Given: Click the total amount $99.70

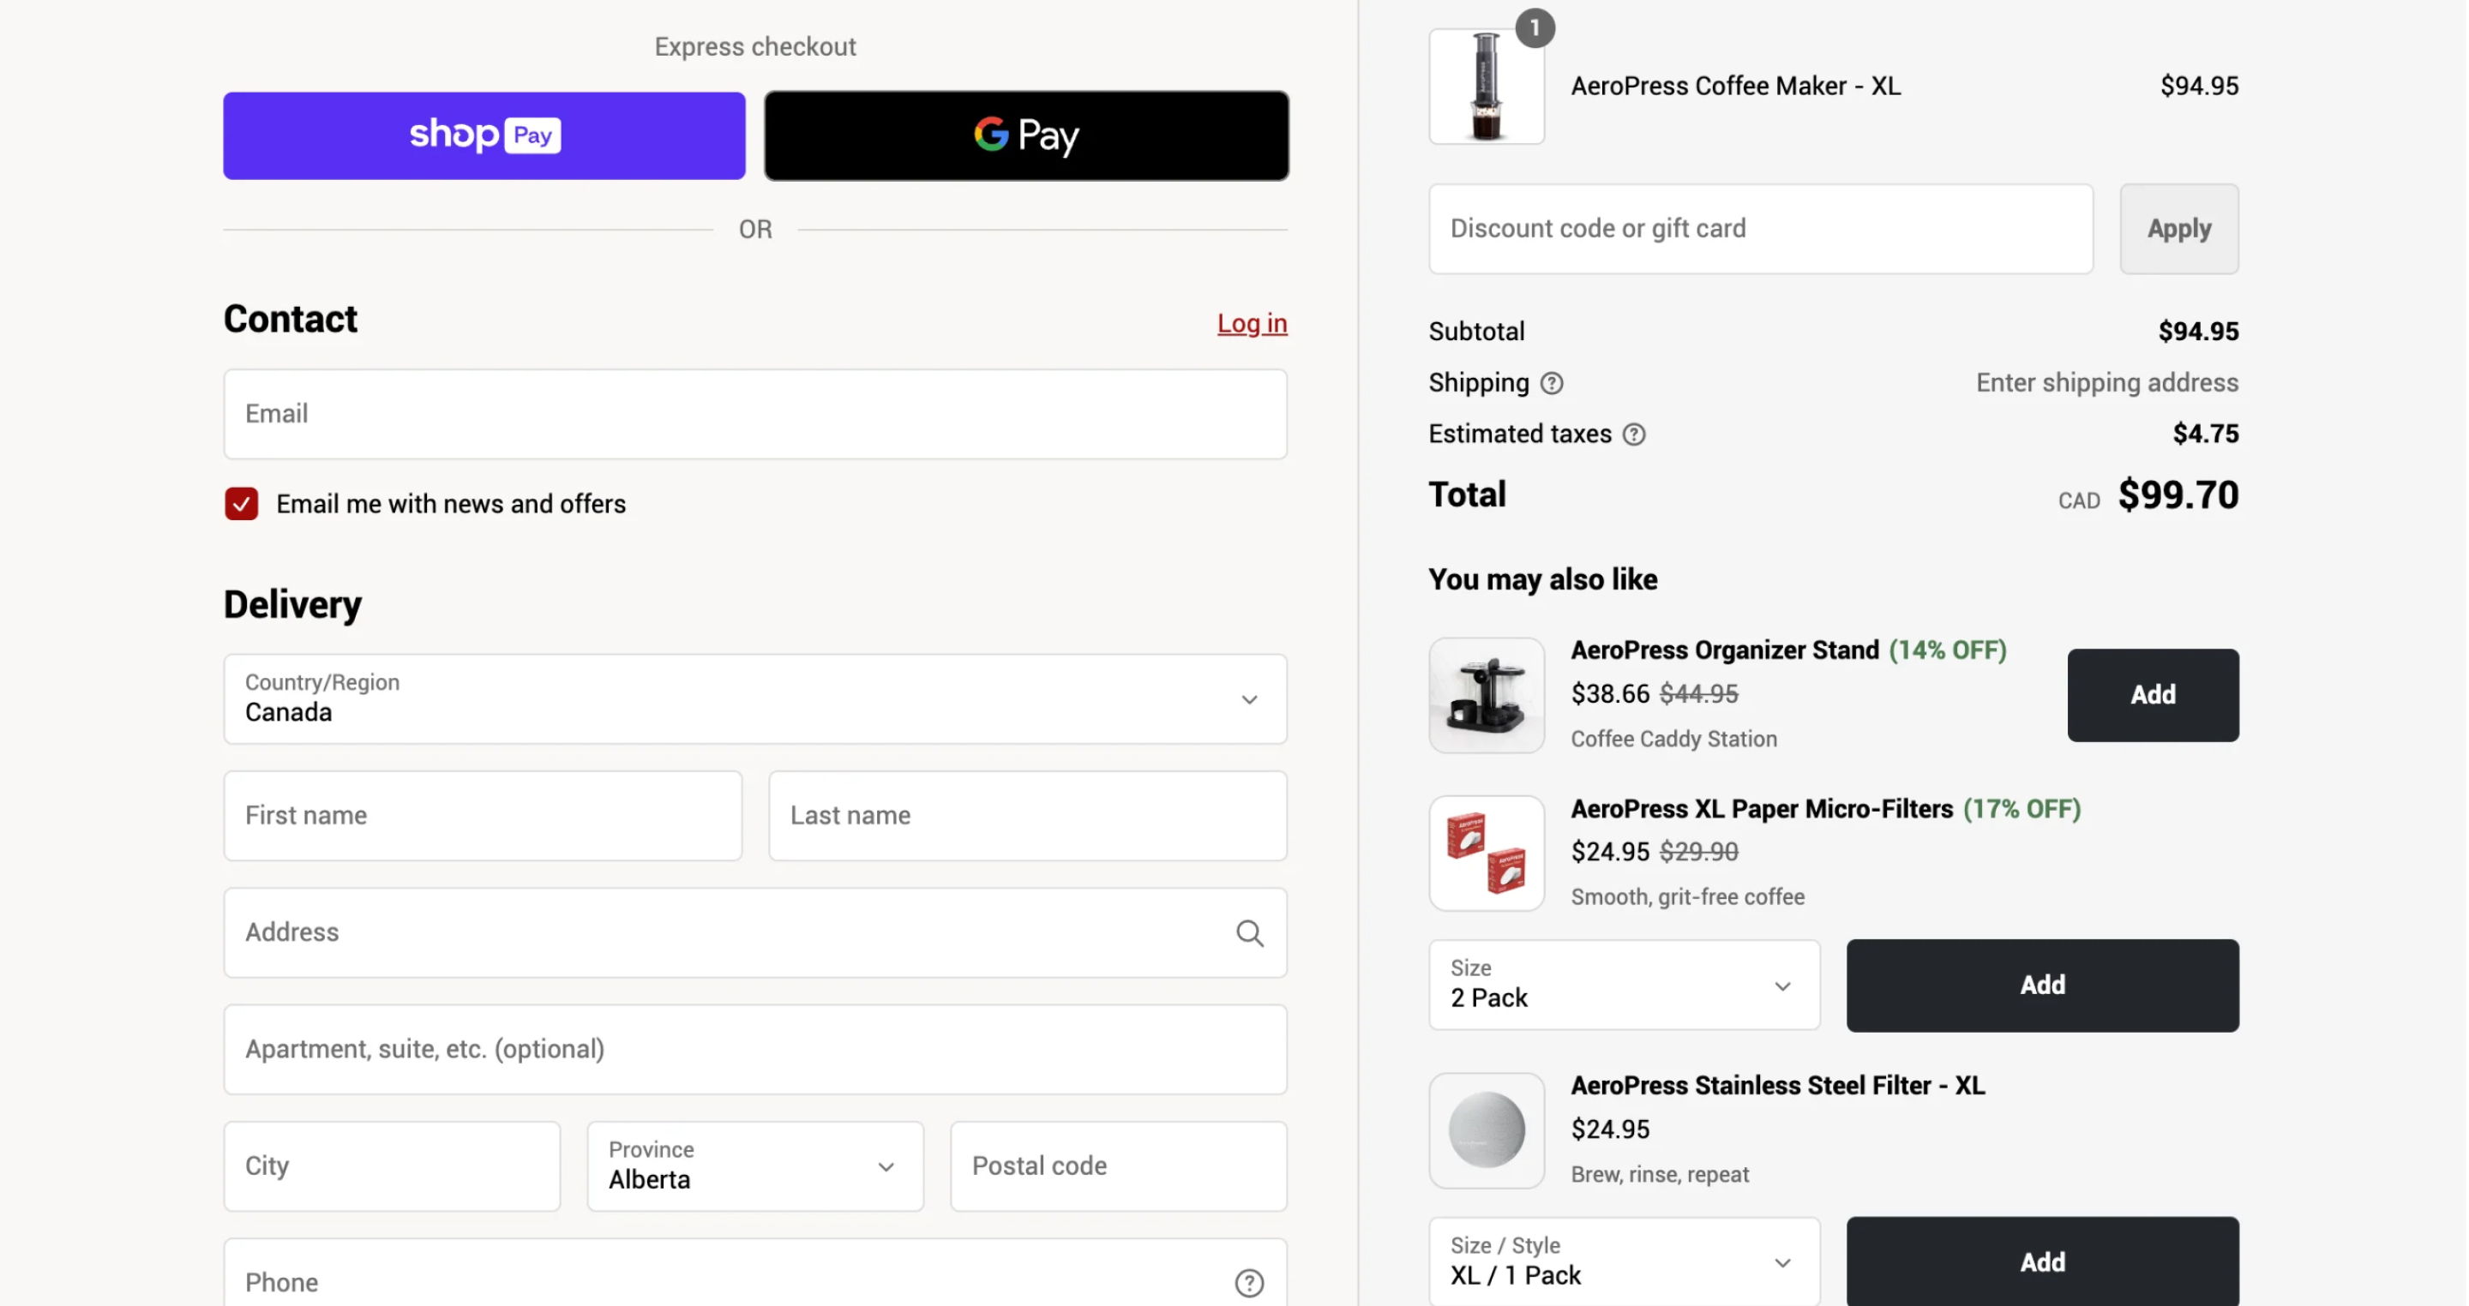Looking at the screenshot, I should pyautogui.click(x=2178, y=495).
